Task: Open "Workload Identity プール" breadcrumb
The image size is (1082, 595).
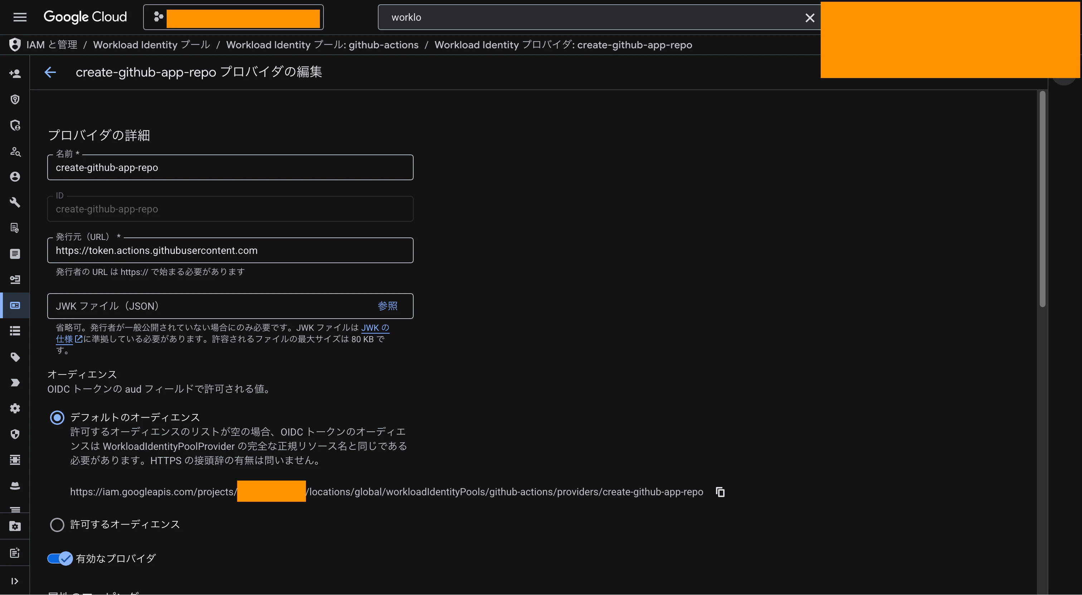Action: tap(152, 45)
